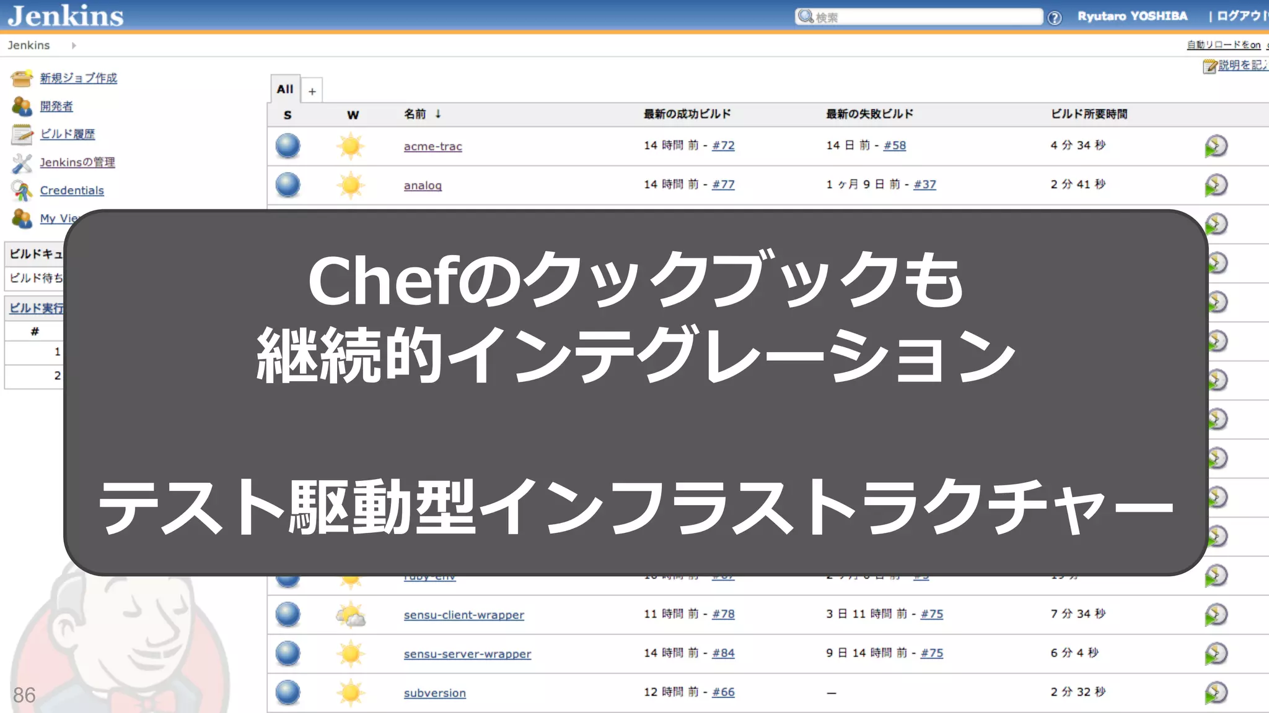Sort by W weather column

[353, 115]
